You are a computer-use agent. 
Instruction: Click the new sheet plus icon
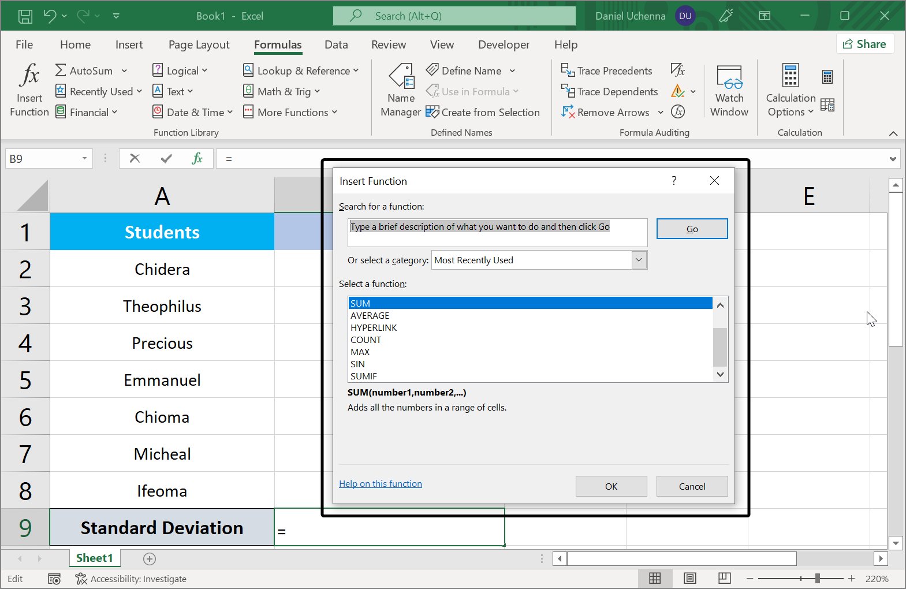(150, 558)
